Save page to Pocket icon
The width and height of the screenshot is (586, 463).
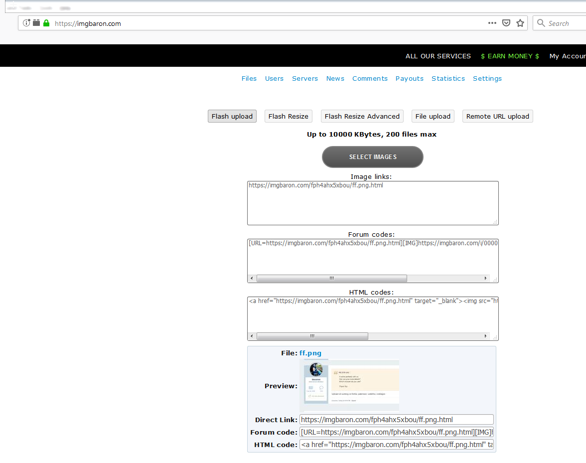506,23
